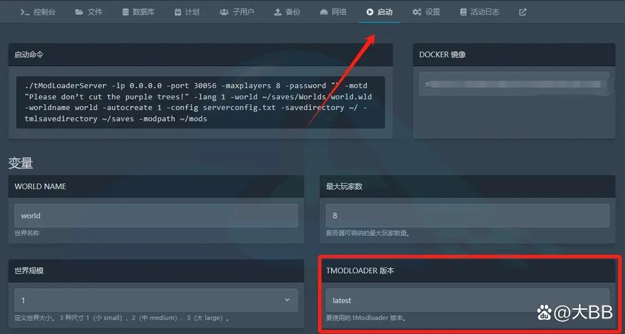Click the chevron arrow in 世界规模 dropdown
The height and width of the screenshot is (334, 625).
[287, 300]
